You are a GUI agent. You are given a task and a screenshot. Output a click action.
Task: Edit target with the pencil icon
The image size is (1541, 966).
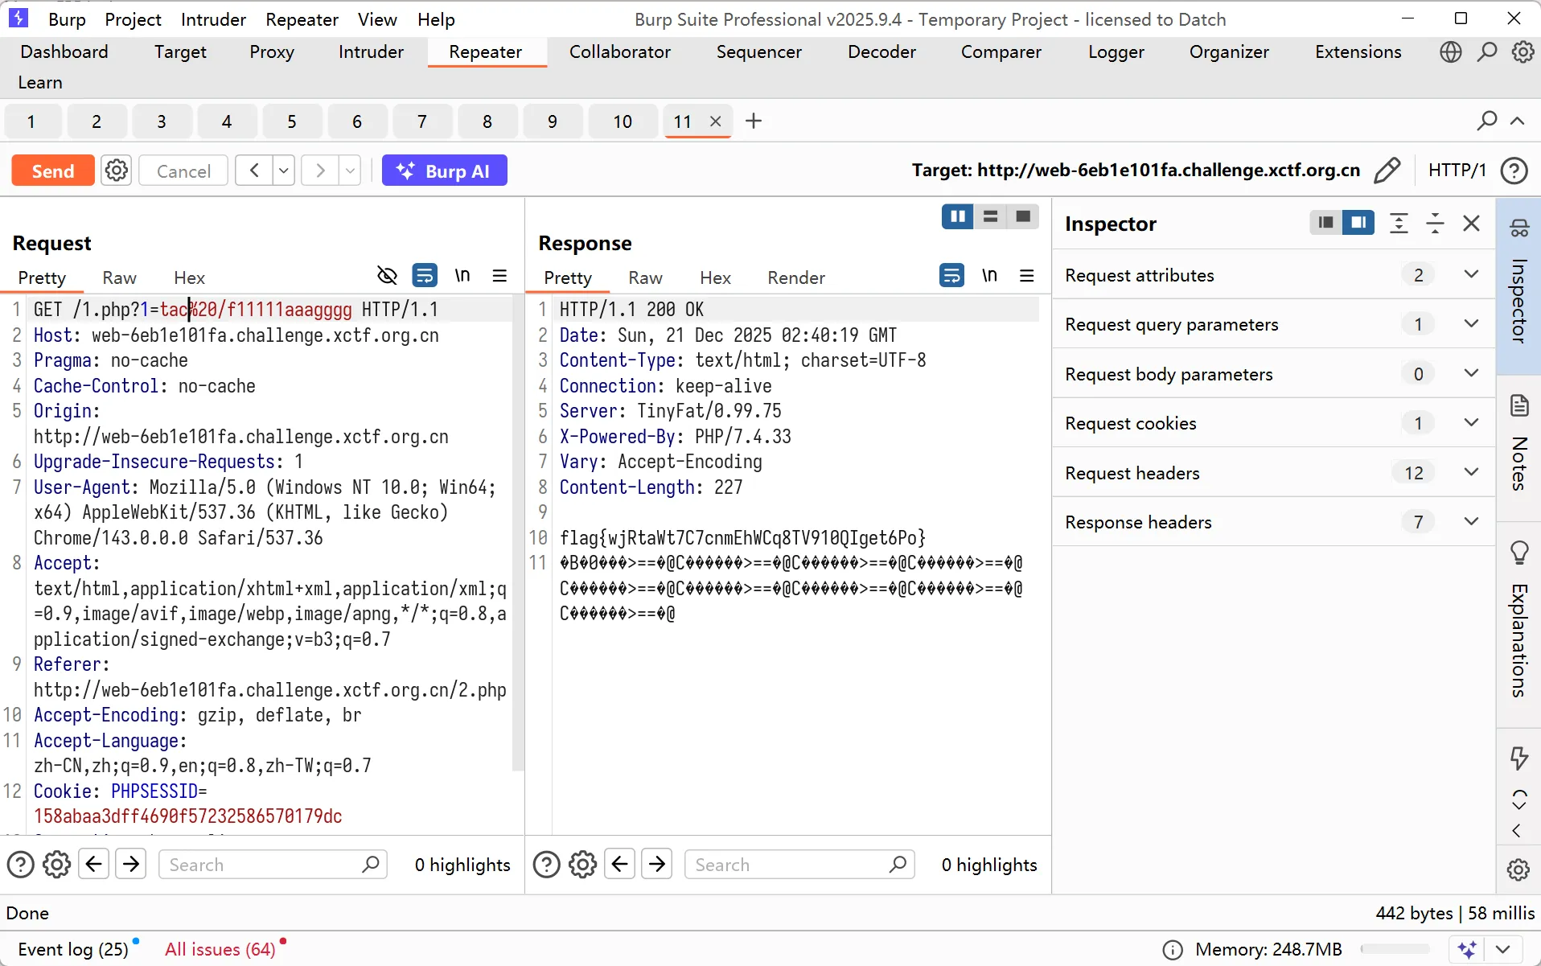point(1387,171)
